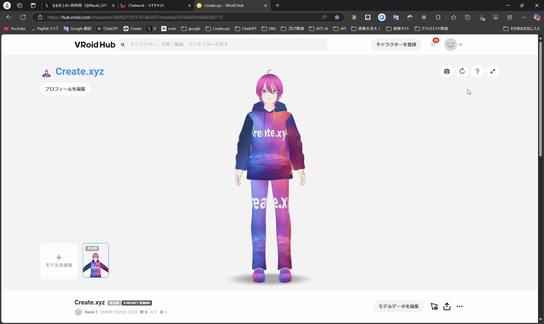The image size is (544, 324).
Task: Open the three-dot more options menu below the viewer
Action: coord(459,306)
